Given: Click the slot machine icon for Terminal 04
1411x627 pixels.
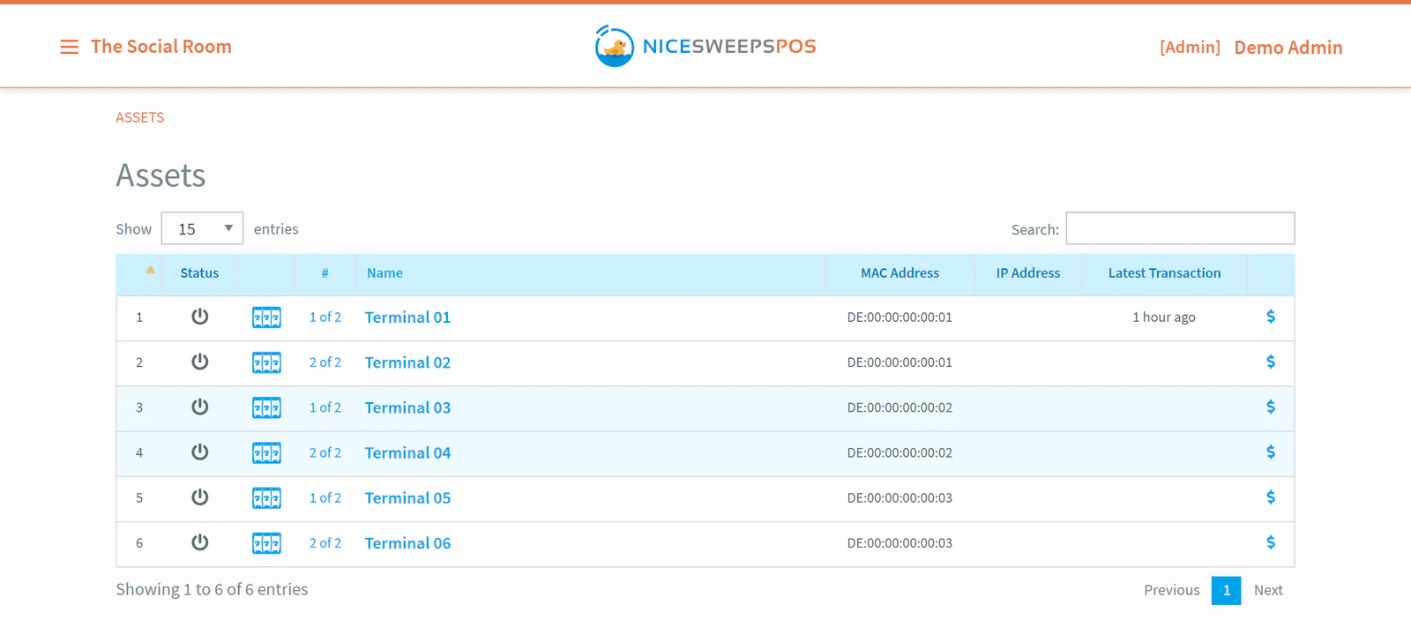Looking at the screenshot, I should click(266, 453).
